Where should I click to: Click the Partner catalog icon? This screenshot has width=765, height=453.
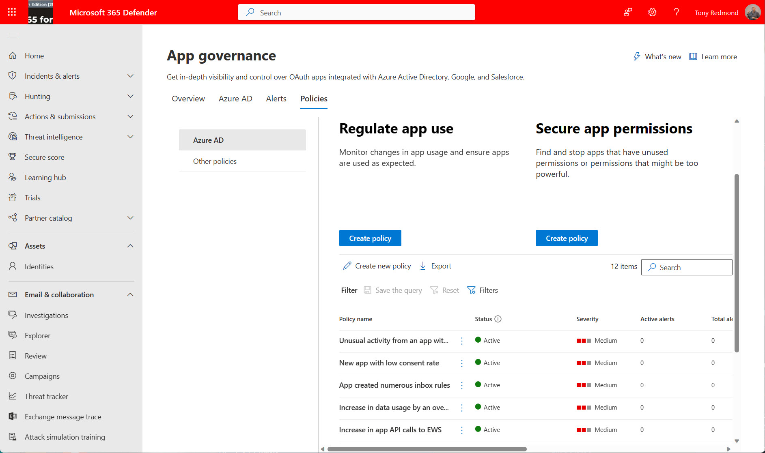click(13, 218)
